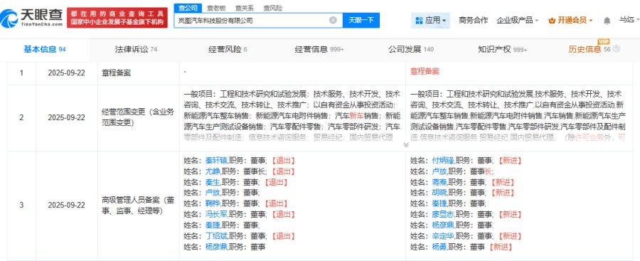Click the after-change business scope text

[x=518, y=116]
